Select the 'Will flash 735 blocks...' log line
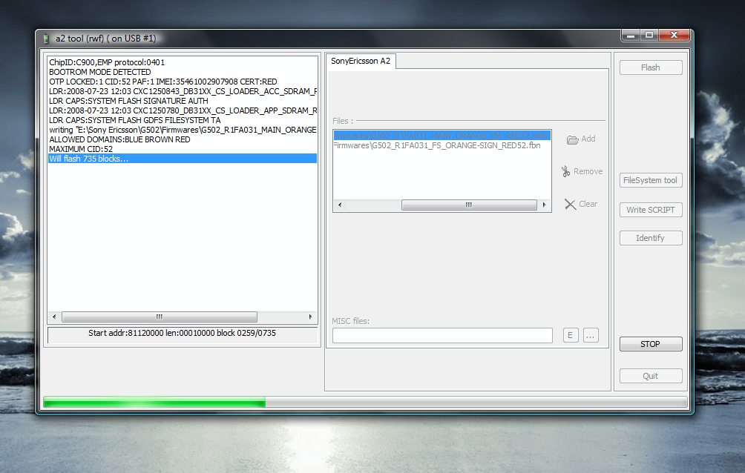This screenshot has width=745, height=473. point(183,159)
